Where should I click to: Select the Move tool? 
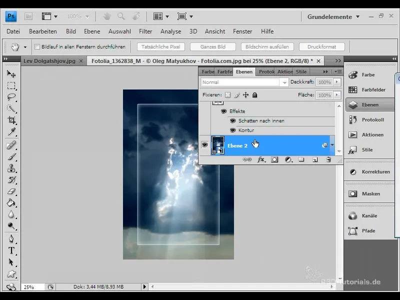[x=11, y=74]
